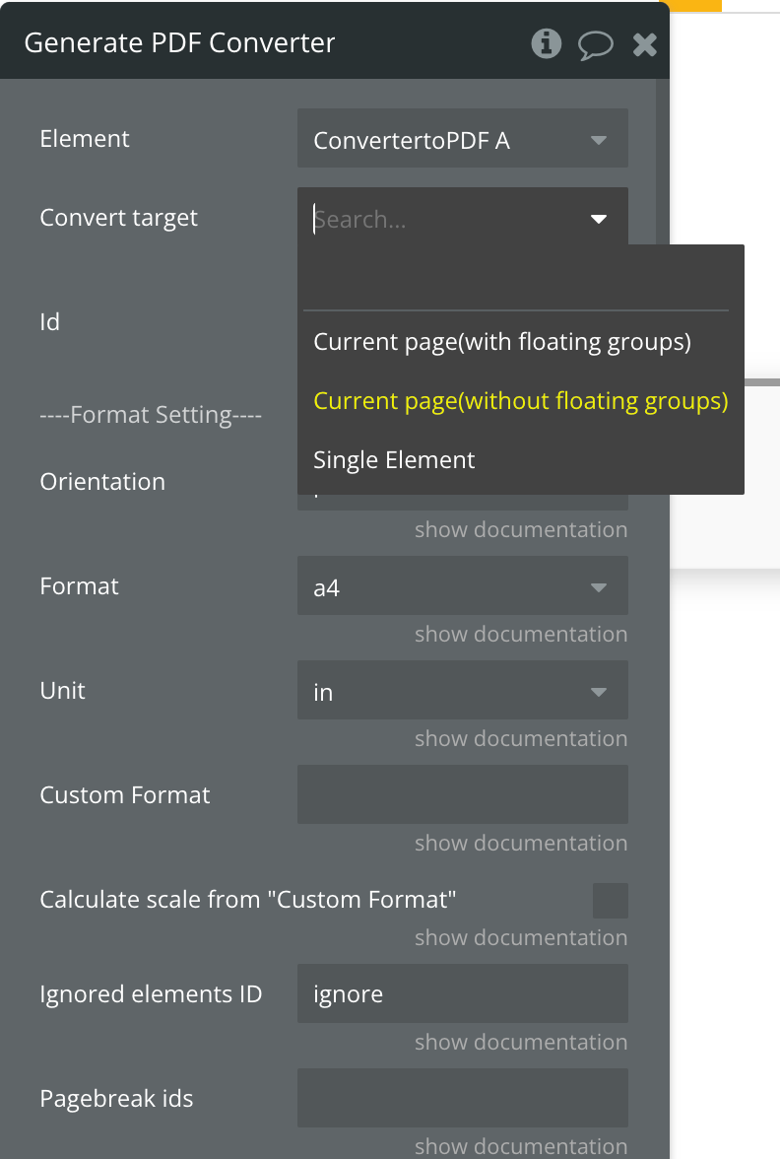Click the Id label

[49, 322]
